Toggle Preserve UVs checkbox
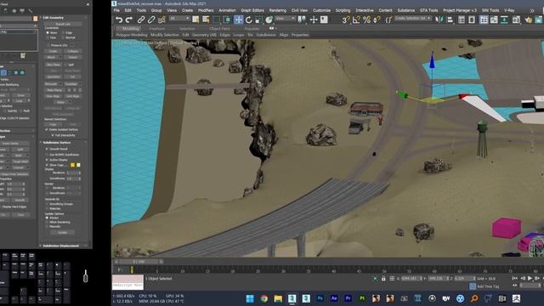 [x=48, y=45]
